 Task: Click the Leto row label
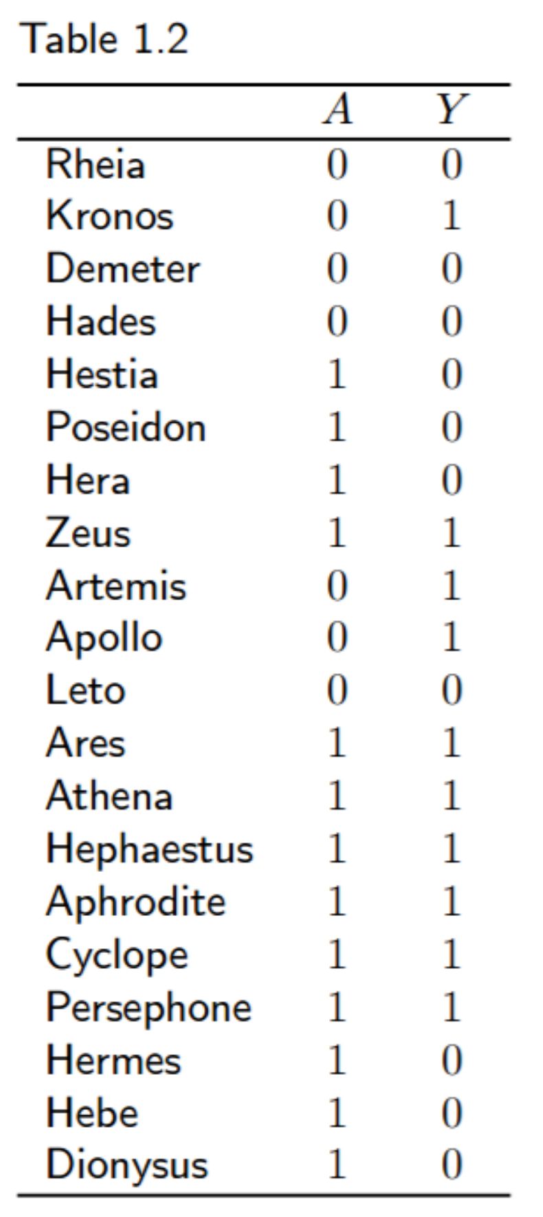point(85,690)
